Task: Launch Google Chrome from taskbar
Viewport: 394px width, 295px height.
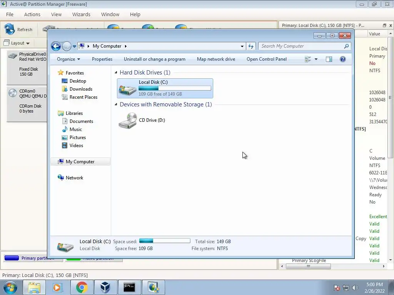Action: pyautogui.click(x=82, y=287)
